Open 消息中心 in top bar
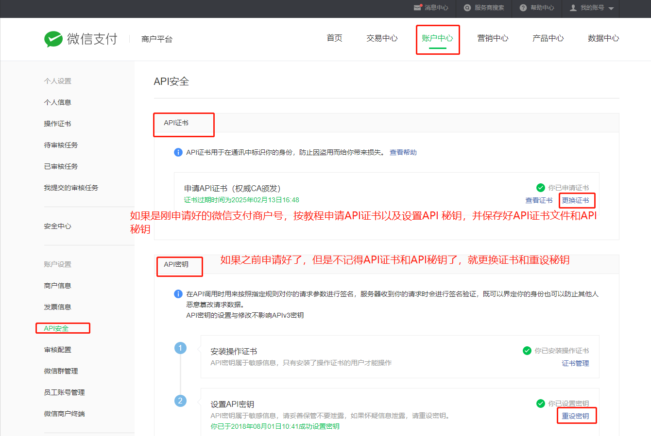This screenshot has width=651, height=436. (x=436, y=8)
